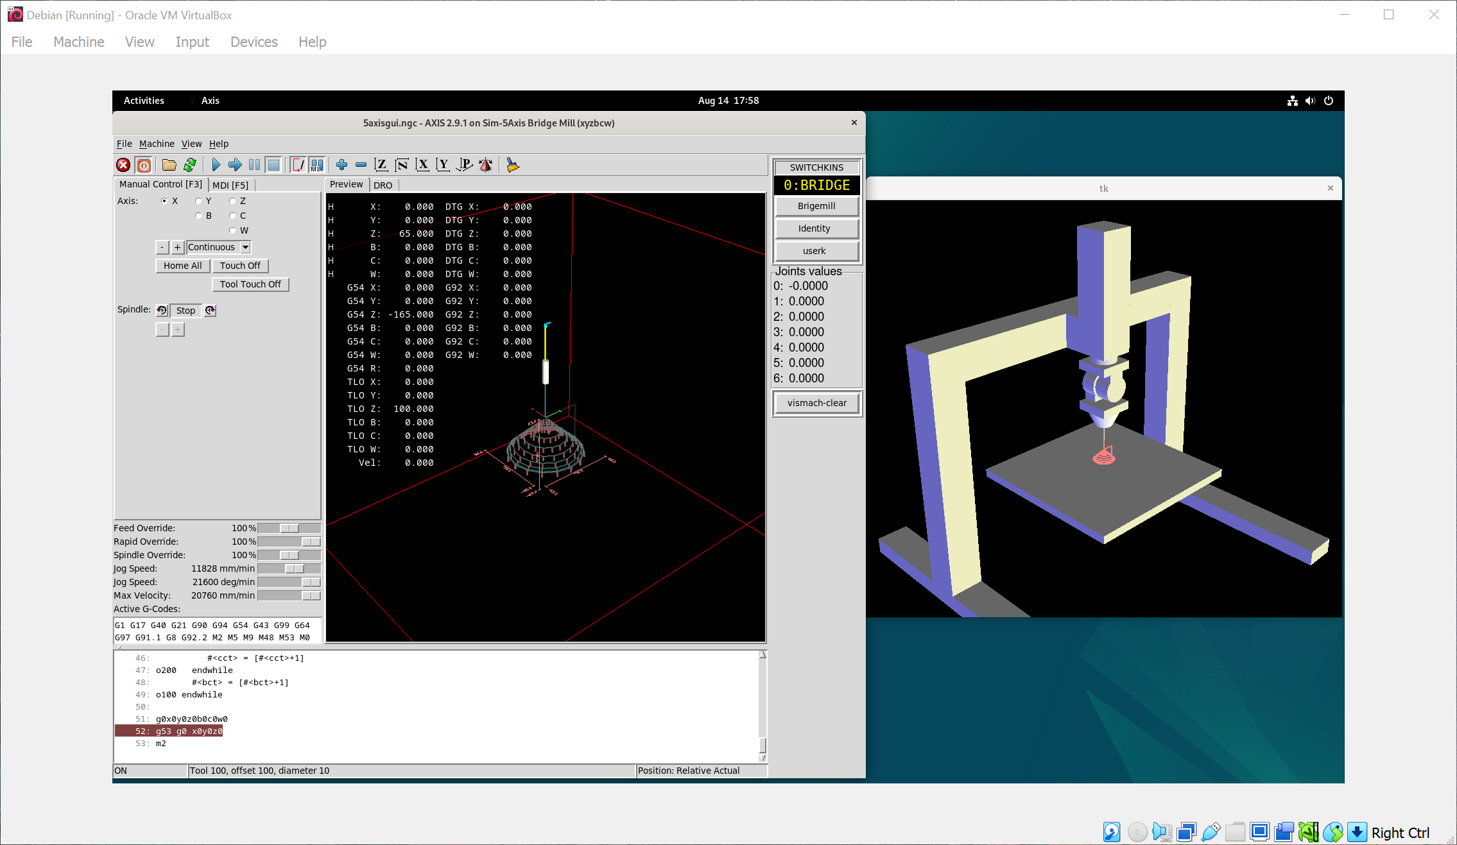Open the GNOME Activities overview
Image resolution: width=1457 pixels, height=845 pixels.
144,101
